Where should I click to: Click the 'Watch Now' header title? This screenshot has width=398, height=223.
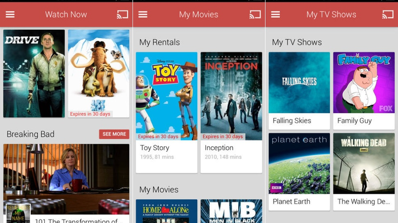[66, 14]
